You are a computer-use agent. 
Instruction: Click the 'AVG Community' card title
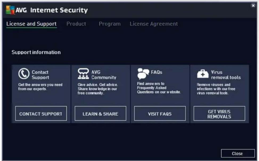click(x=104, y=75)
